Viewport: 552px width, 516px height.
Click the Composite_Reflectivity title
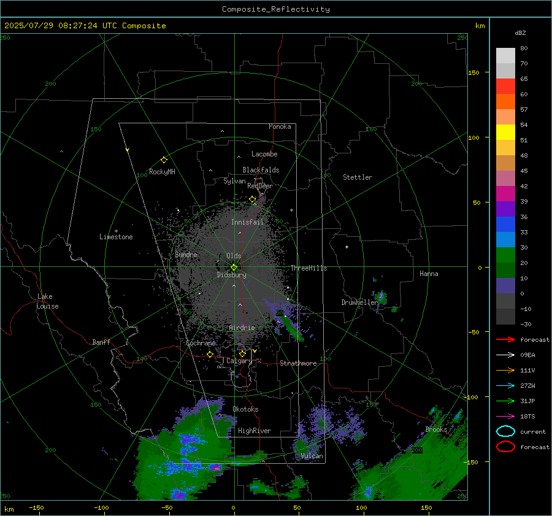276,9
